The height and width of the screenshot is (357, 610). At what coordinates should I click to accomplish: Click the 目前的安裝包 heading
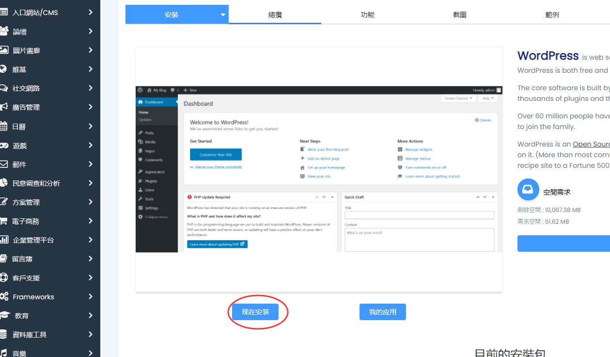tap(510, 353)
